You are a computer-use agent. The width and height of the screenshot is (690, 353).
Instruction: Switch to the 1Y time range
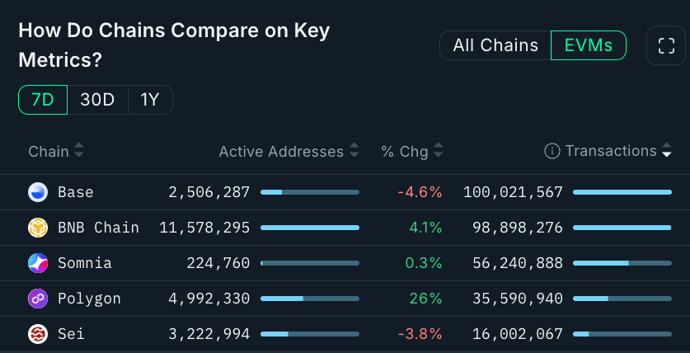[150, 100]
